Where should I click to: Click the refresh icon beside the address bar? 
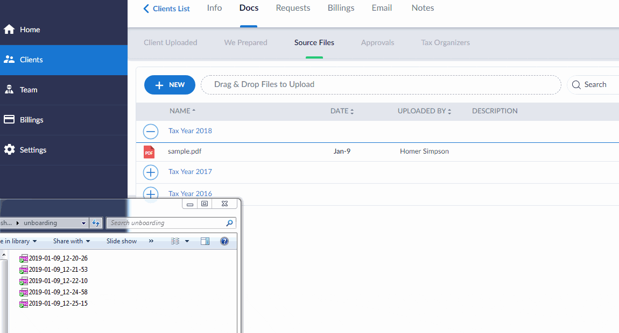pos(96,223)
